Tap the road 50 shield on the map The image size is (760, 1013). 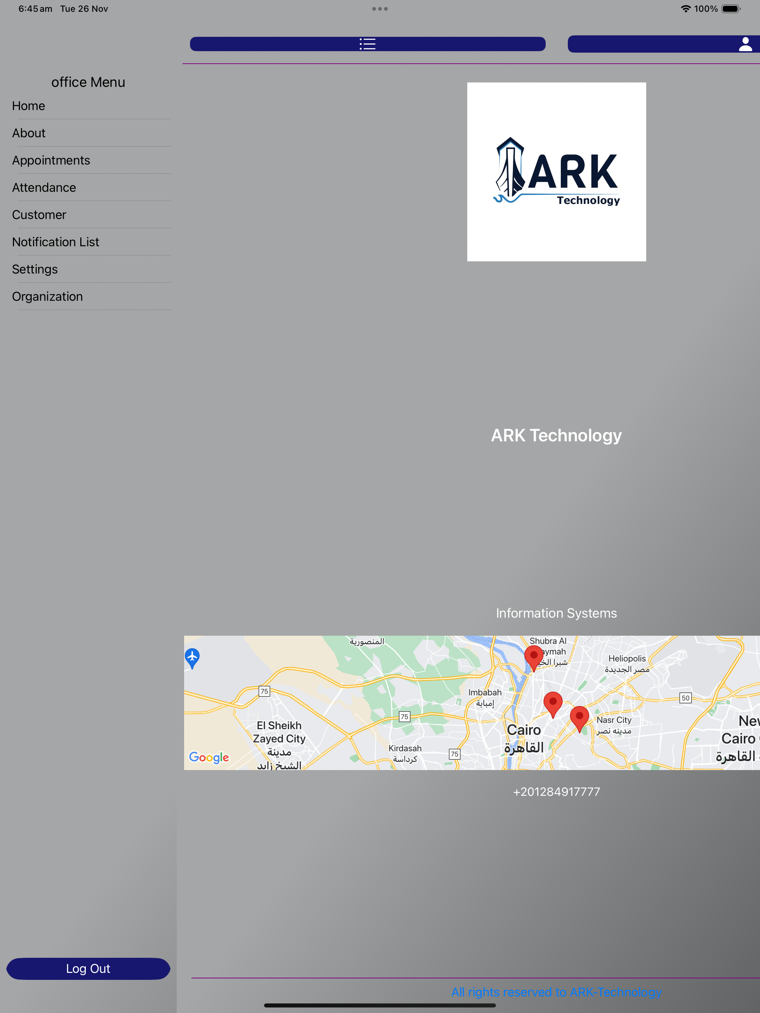coord(685,698)
